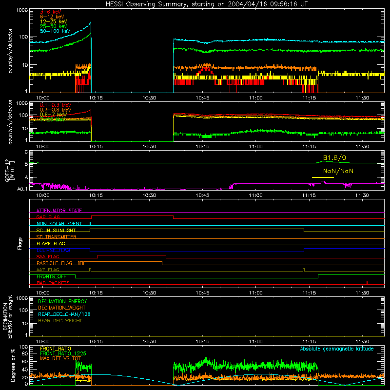Image resolution: width=390 pixels, height=390 pixels.
Task: Select the SC_IN_SUNLIGHT flag label
Action: coord(56,230)
